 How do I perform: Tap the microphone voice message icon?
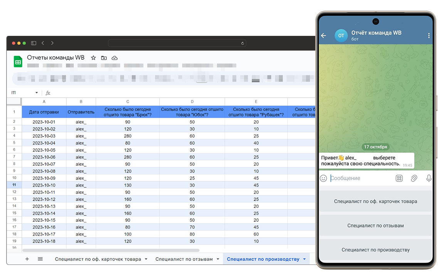click(x=429, y=178)
